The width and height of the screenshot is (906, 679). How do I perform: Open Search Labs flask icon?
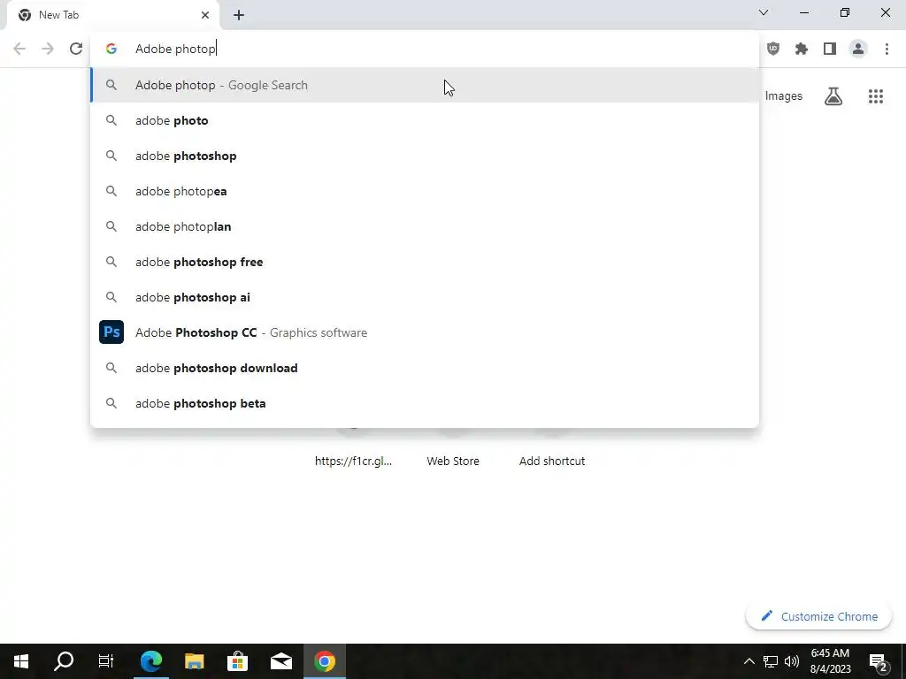[x=833, y=95]
